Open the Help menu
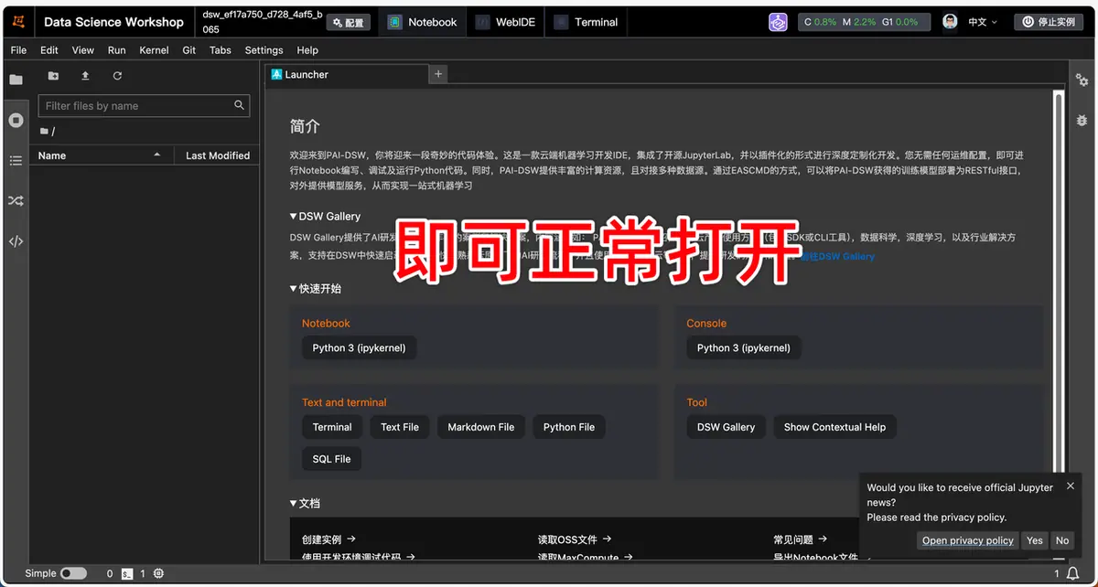Image resolution: width=1098 pixels, height=587 pixels. point(307,50)
